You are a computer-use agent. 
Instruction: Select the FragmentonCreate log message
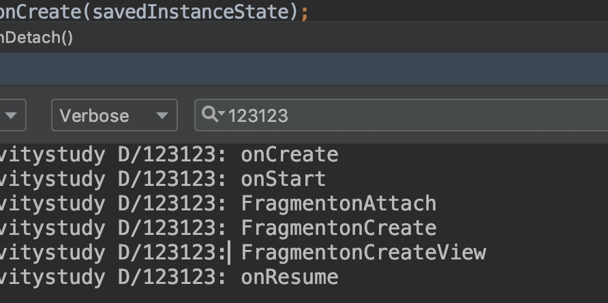338,228
